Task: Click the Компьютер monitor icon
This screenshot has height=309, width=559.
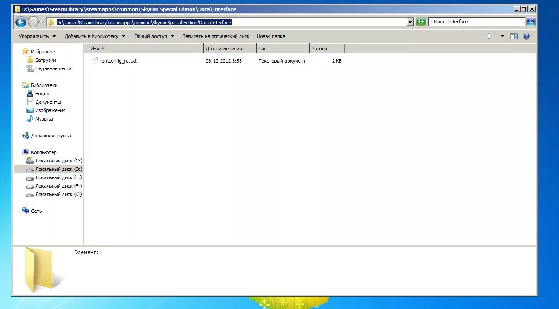Action: [26, 152]
